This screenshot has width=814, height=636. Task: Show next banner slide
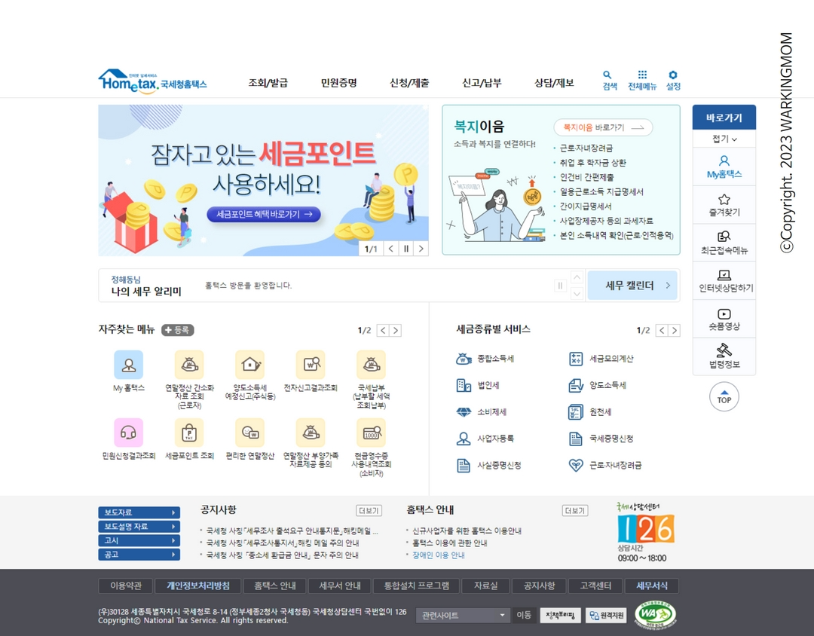point(421,249)
